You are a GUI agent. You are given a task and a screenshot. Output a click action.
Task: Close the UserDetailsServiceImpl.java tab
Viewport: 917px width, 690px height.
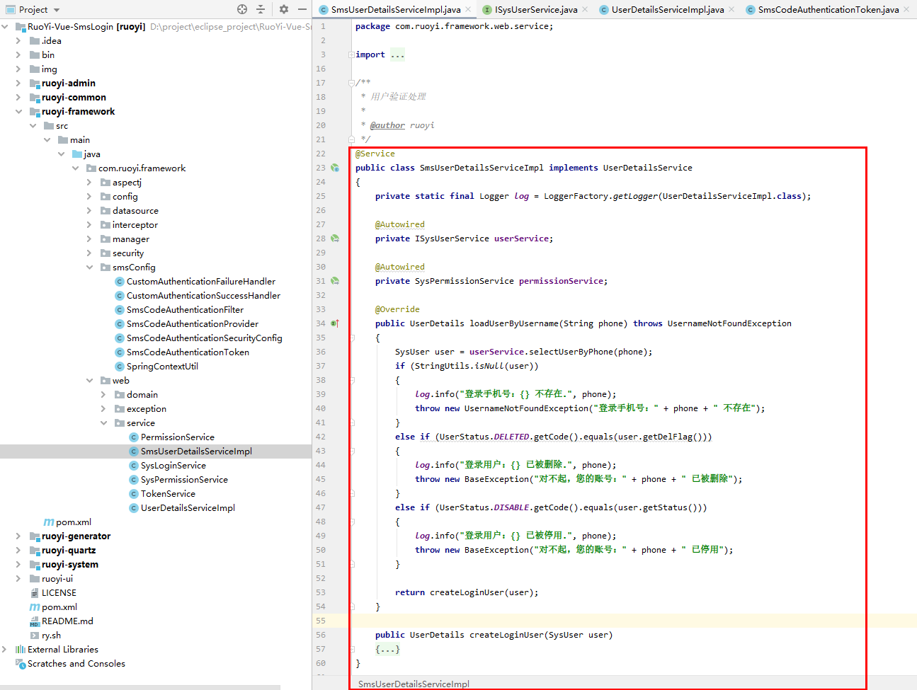click(731, 9)
